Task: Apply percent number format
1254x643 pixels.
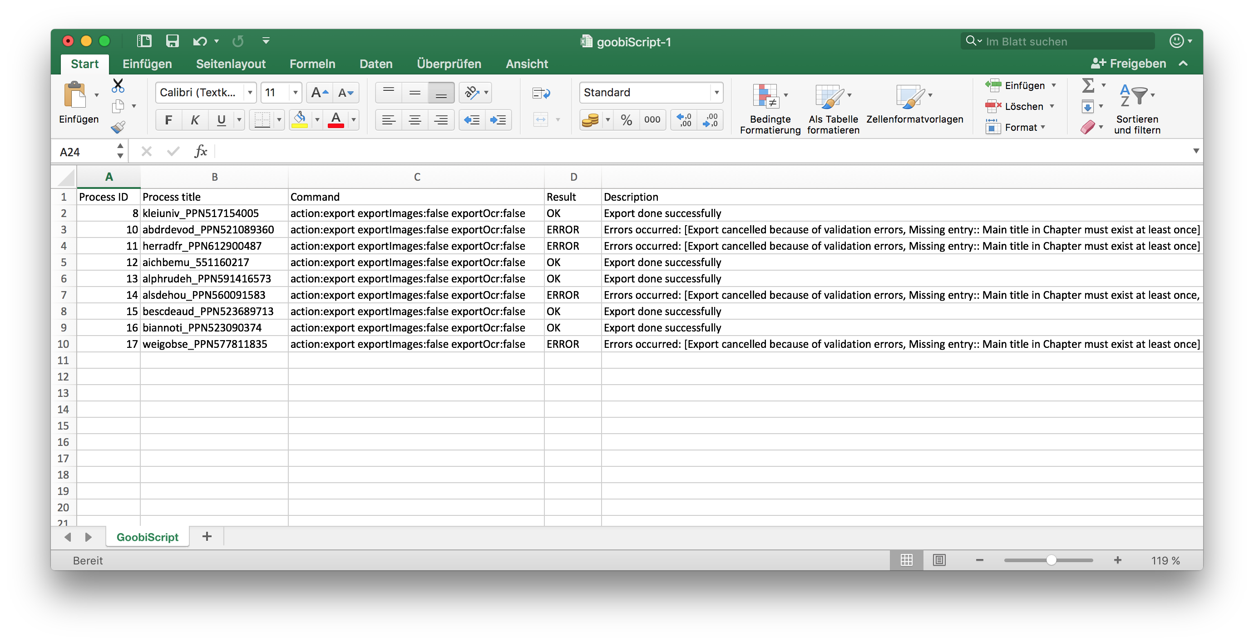Action: [x=627, y=120]
